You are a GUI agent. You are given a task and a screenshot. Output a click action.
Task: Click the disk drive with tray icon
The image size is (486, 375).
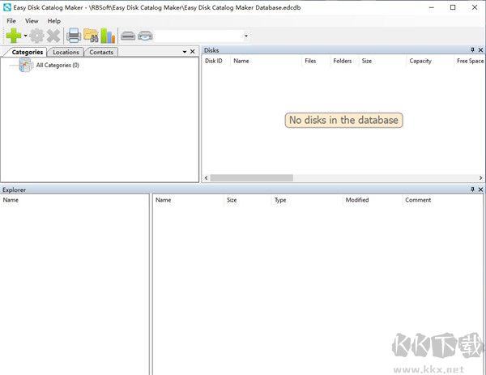145,36
